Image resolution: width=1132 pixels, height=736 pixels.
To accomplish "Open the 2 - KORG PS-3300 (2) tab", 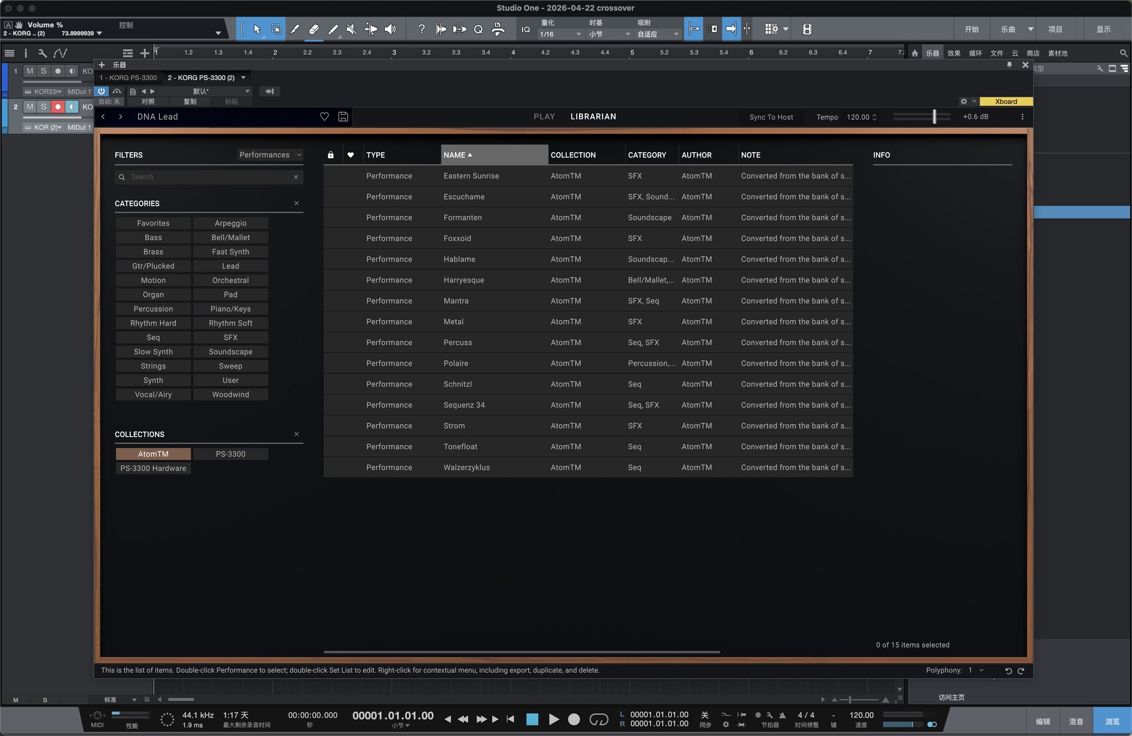I will 201,78.
